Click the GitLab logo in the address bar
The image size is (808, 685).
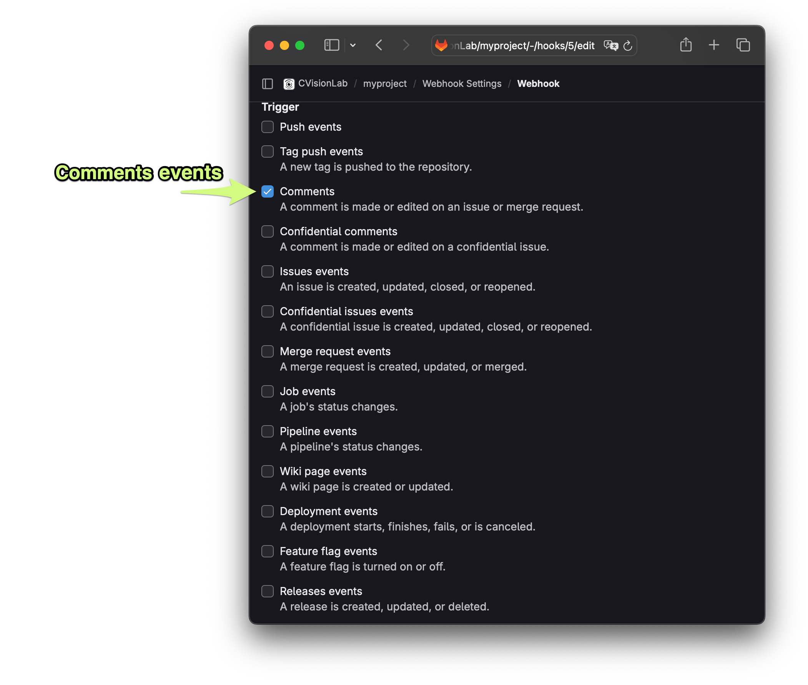[442, 45]
